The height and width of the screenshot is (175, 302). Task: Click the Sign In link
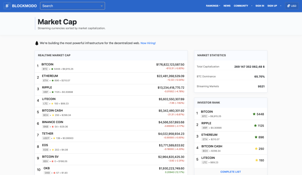(x=260, y=6)
